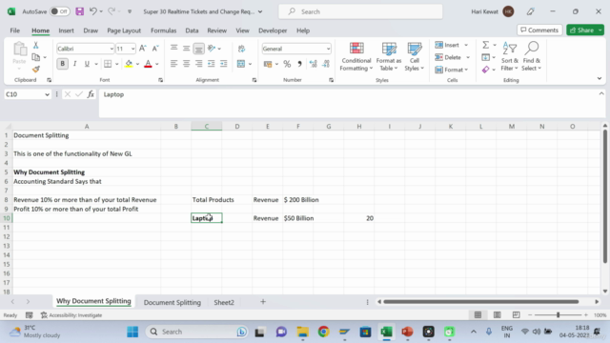The image size is (610, 343).
Task: Toggle Underline formatting
Action: click(87, 64)
